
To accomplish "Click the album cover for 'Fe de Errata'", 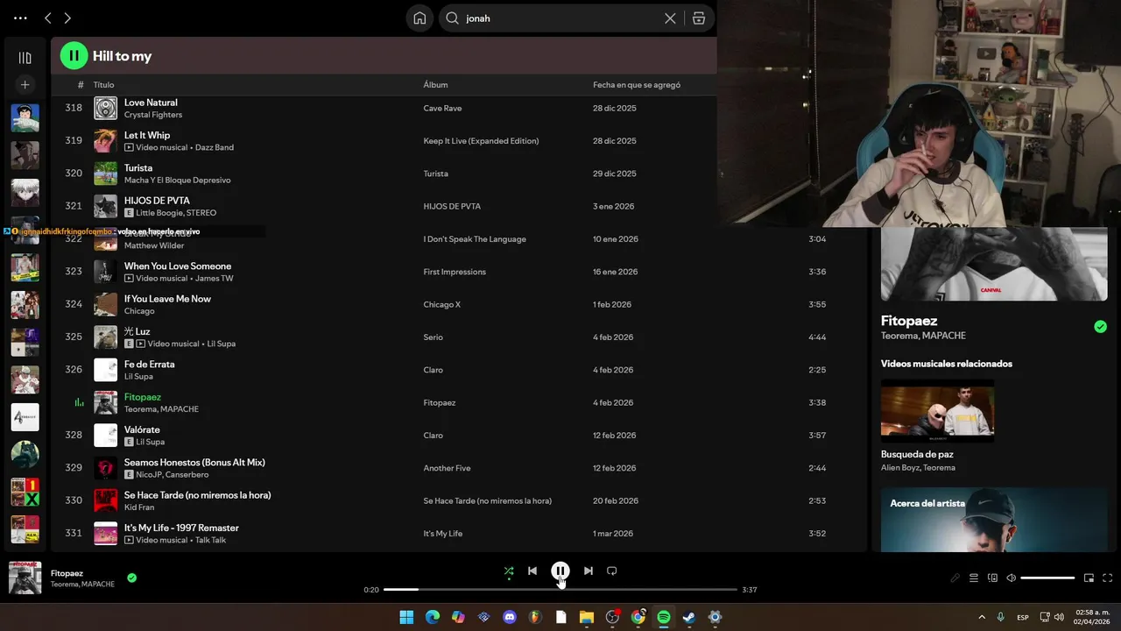I will (x=105, y=370).
